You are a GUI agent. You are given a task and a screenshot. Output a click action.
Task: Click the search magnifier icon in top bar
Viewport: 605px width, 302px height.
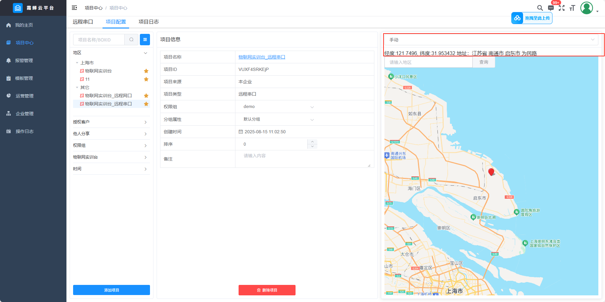(540, 8)
